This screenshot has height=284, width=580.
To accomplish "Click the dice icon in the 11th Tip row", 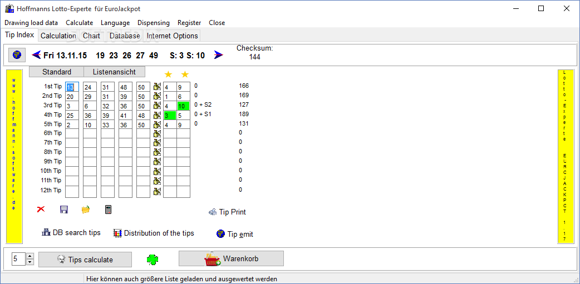I will pyautogui.click(x=157, y=181).
